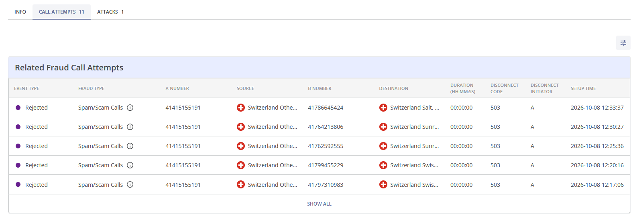
Task: Click Related Fraud Call Attempts heading
Action: (69, 68)
